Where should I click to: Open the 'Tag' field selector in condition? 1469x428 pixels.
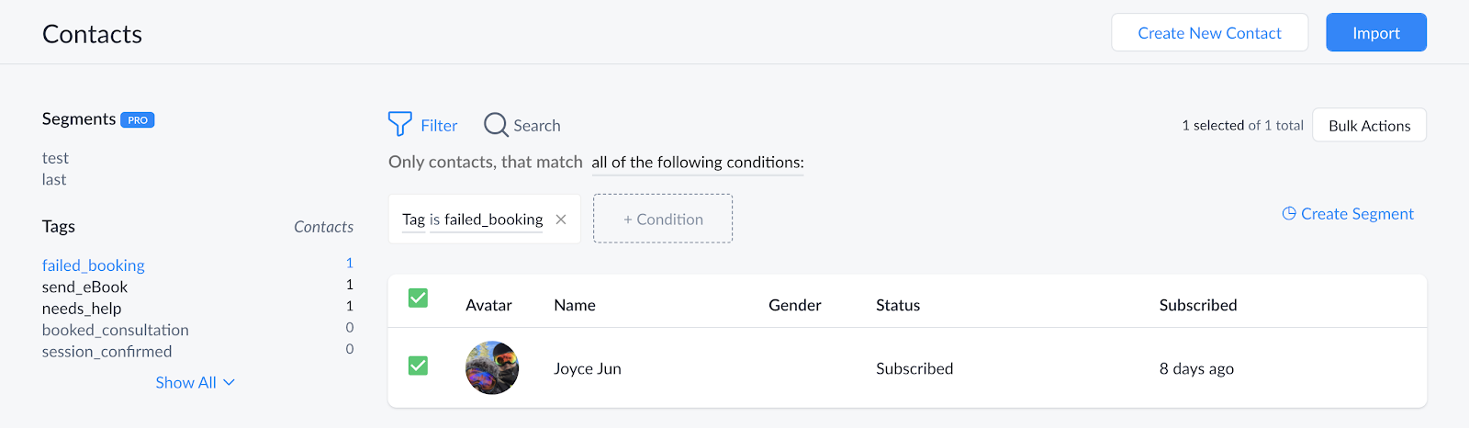(x=413, y=220)
